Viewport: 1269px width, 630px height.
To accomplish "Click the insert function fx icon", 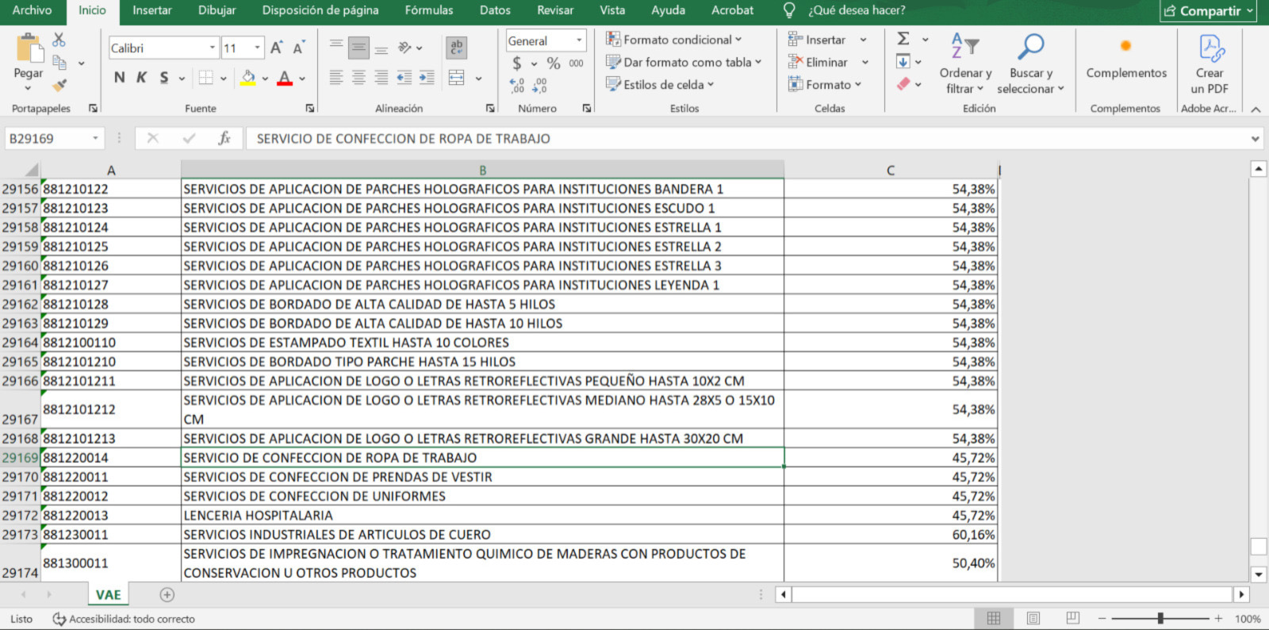I will [x=224, y=138].
